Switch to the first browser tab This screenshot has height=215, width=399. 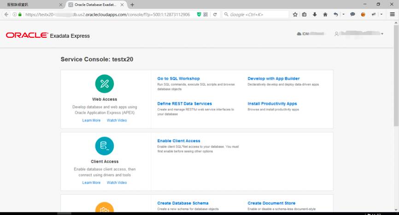coord(32,5)
